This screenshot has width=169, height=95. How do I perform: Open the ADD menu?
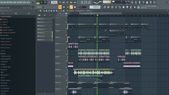(x=5, y=2)
